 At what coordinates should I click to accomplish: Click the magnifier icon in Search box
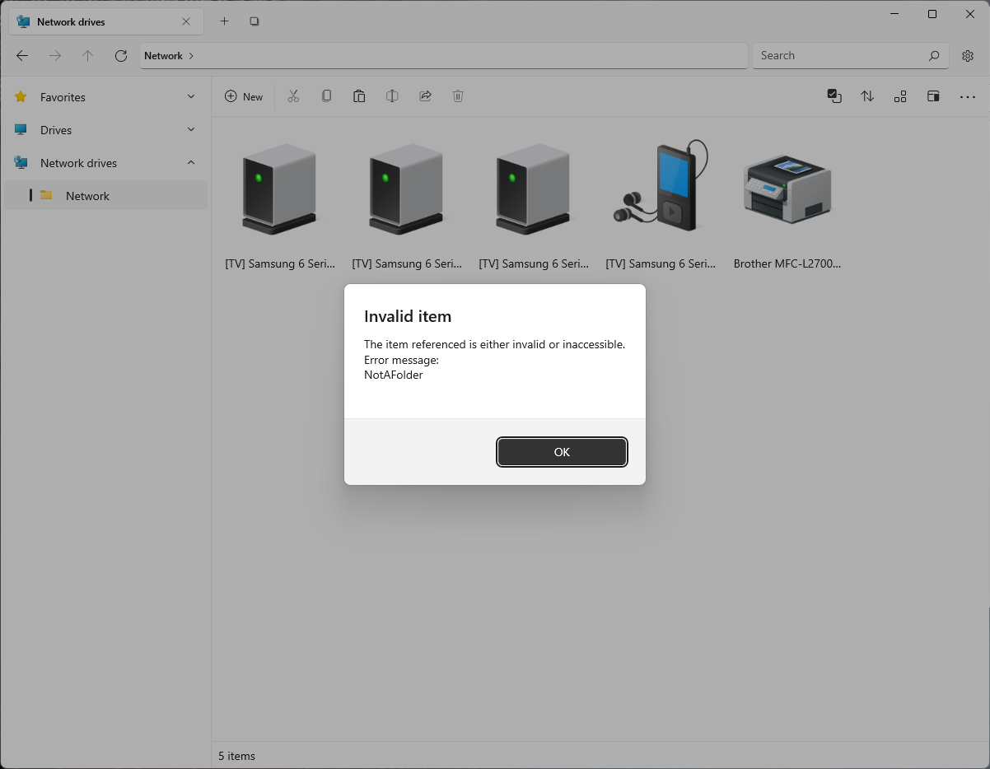coord(934,56)
